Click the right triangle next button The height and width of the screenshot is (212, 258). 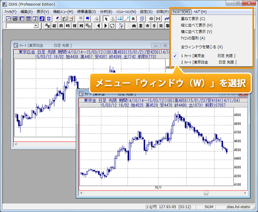click(x=105, y=26)
